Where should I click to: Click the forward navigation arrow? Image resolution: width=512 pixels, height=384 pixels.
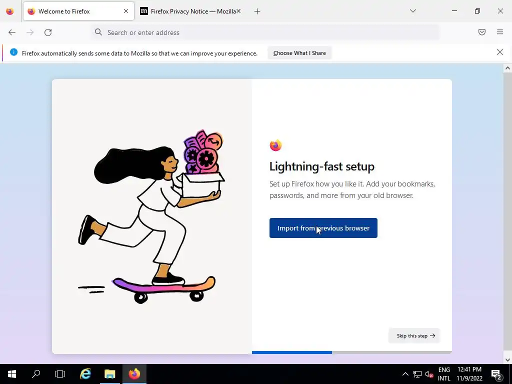(x=30, y=32)
